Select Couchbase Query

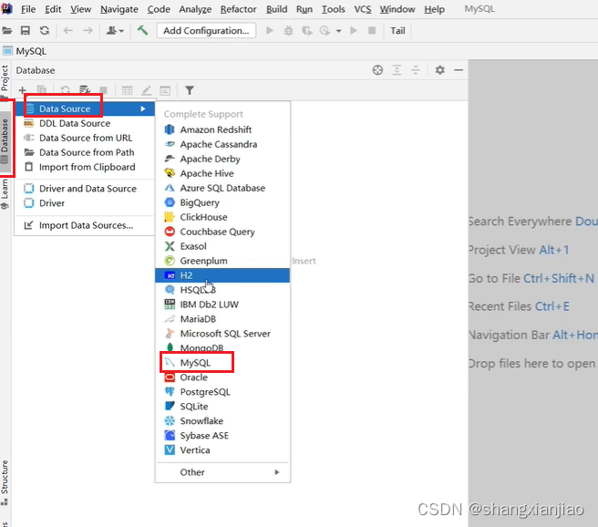tap(222, 232)
